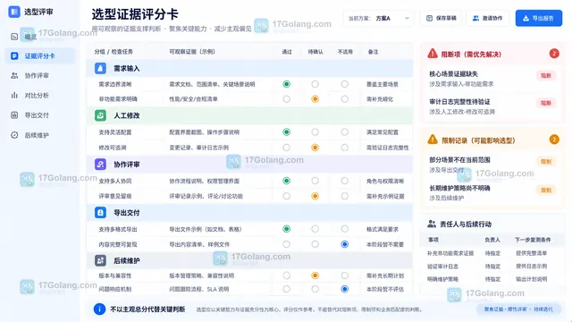Click the 可观察证据 (示例) column header
572x322 pixels.
click(192, 52)
